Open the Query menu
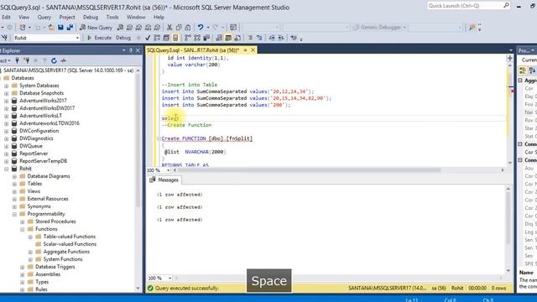Viewport: 537px width, 302px height. pyautogui.click(x=44, y=17)
